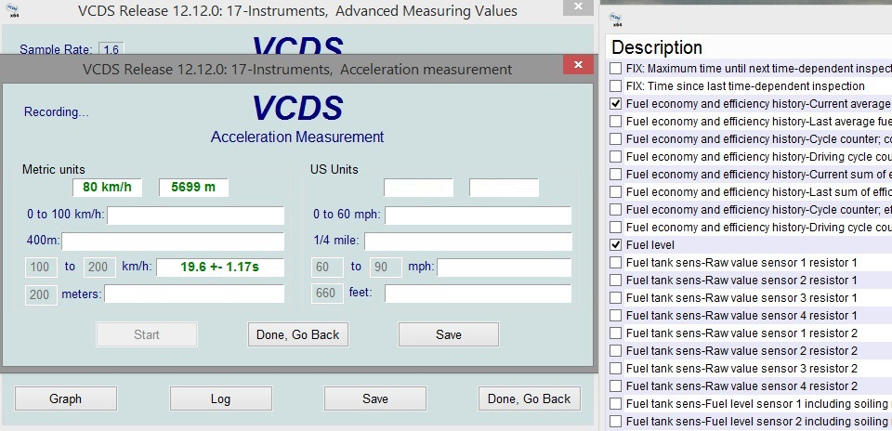Uncheck Fuel economy history-Current average checkbox
Screen dimensions: 892x431
[x=615, y=104]
